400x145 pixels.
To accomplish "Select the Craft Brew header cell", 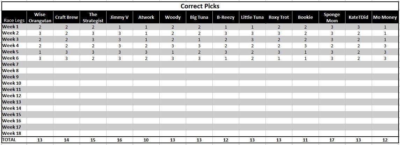I will pyautogui.click(x=66, y=17).
